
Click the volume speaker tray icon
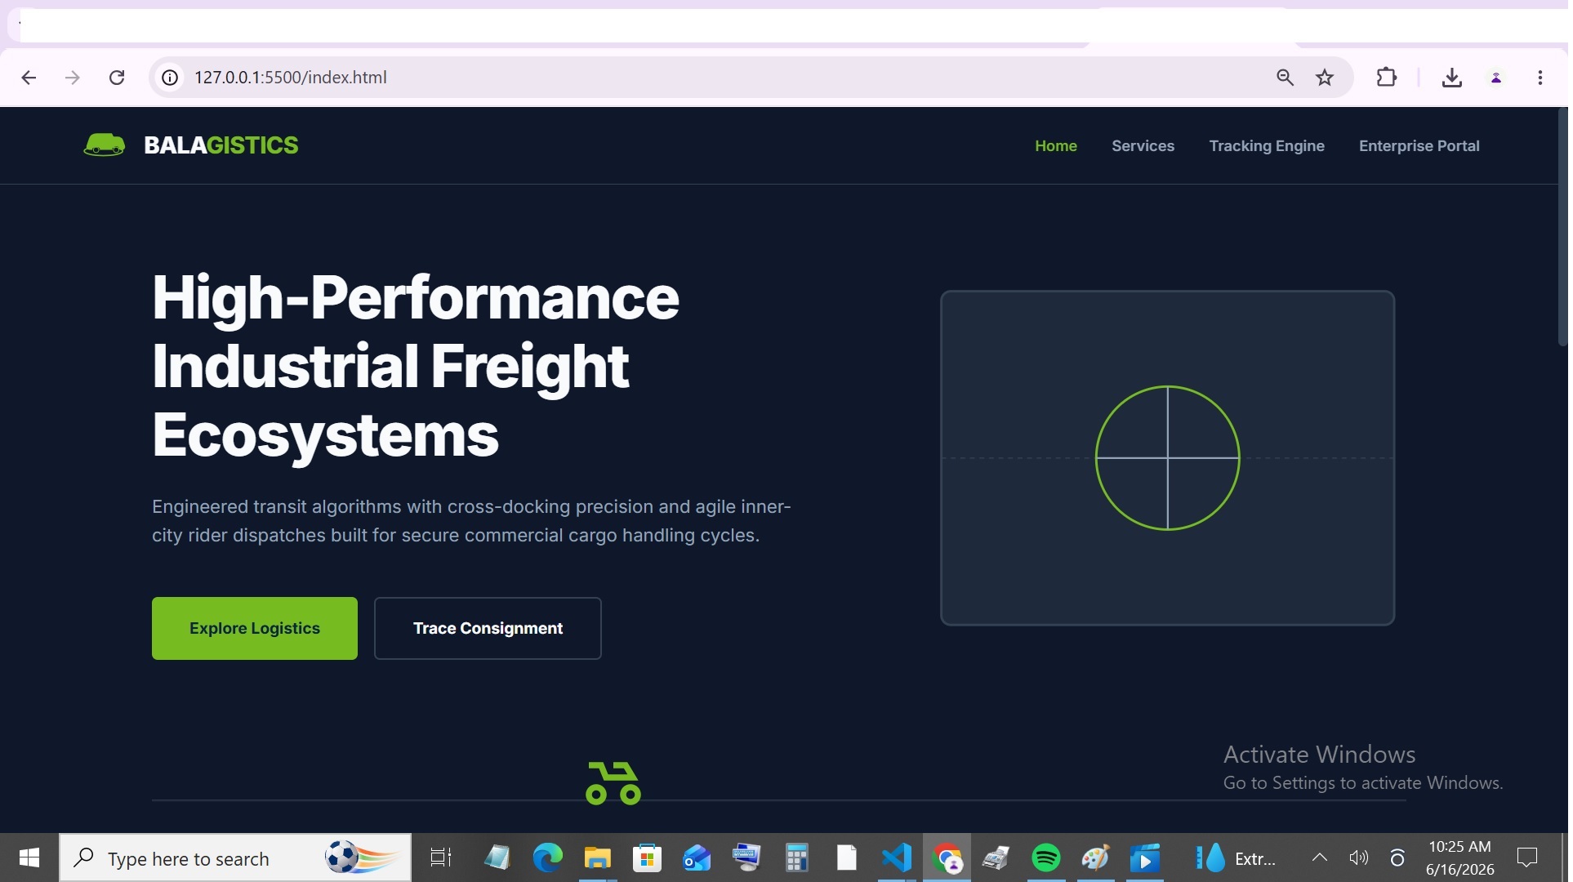click(1358, 857)
